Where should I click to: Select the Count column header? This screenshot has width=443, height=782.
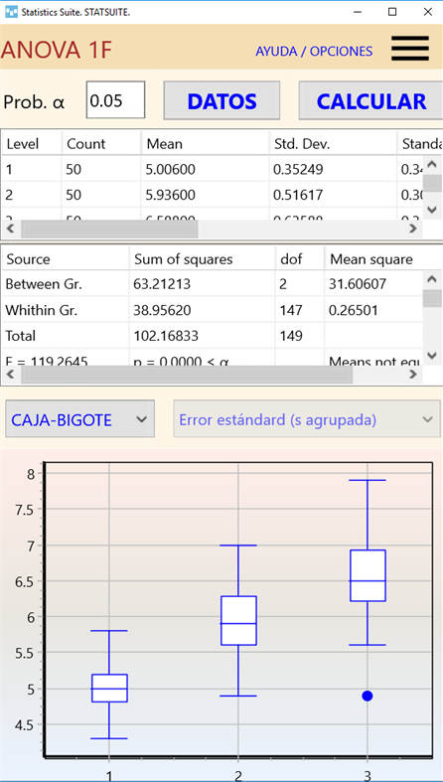point(101,144)
